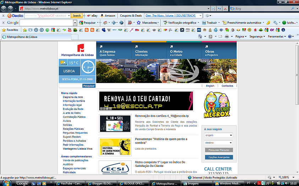Open Perdidos e Achados link

coord(74,141)
